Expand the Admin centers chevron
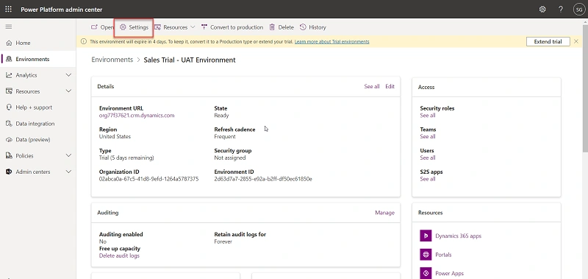Viewport: 588px width, 279px height. point(68,172)
